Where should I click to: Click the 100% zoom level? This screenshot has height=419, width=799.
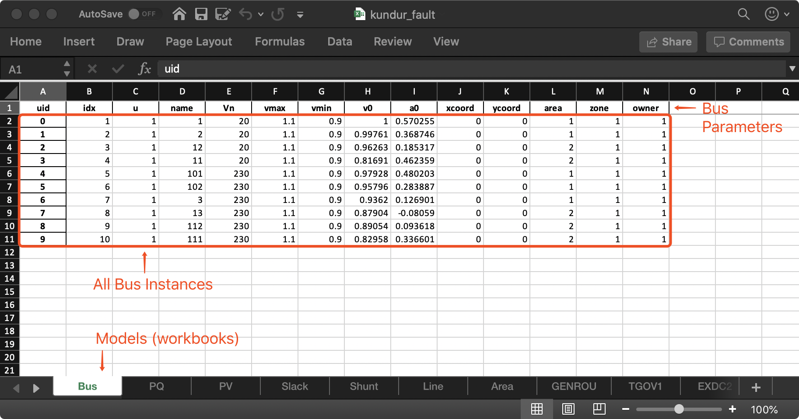(764, 409)
